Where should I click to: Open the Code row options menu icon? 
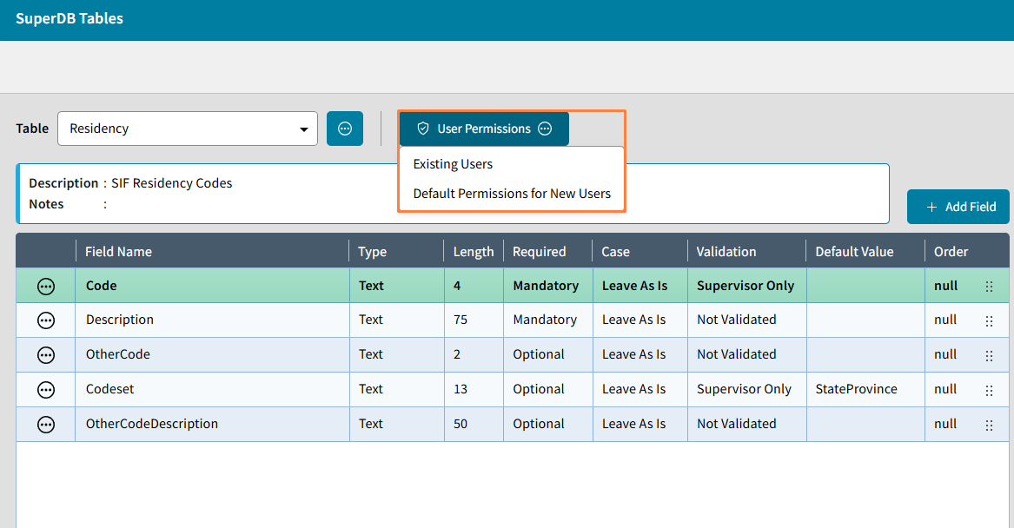pyautogui.click(x=46, y=287)
